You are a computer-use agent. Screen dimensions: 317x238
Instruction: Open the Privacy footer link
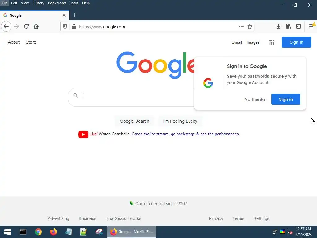click(x=216, y=218)
